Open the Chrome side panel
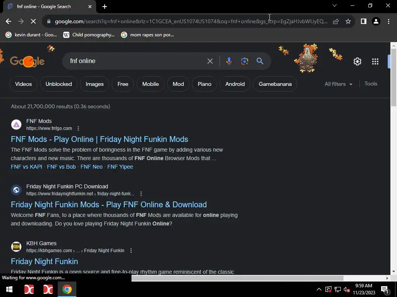The height and width of the screenshot is (297, 397). 364,22
